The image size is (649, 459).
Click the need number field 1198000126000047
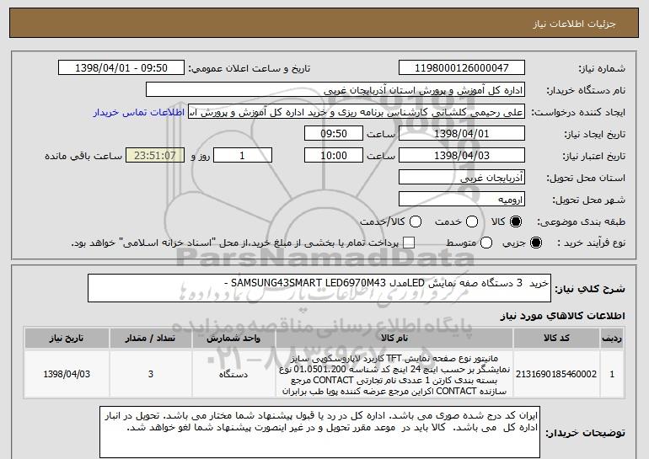(462, 68)
